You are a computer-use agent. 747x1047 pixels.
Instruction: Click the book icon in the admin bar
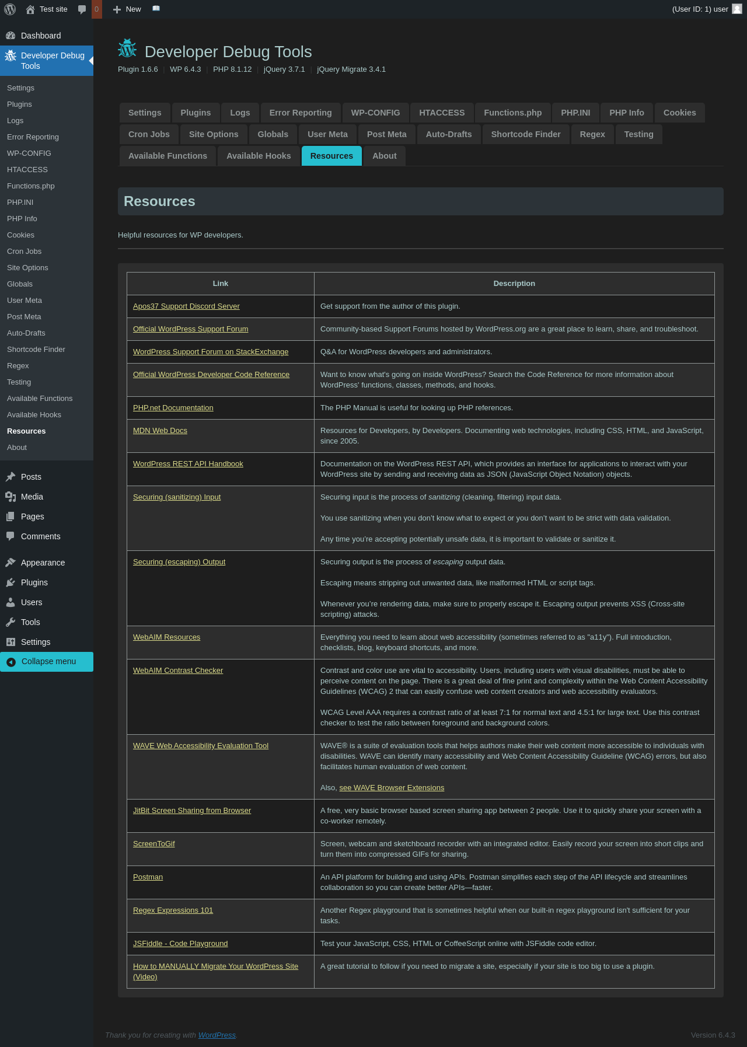tap(156, 9)
